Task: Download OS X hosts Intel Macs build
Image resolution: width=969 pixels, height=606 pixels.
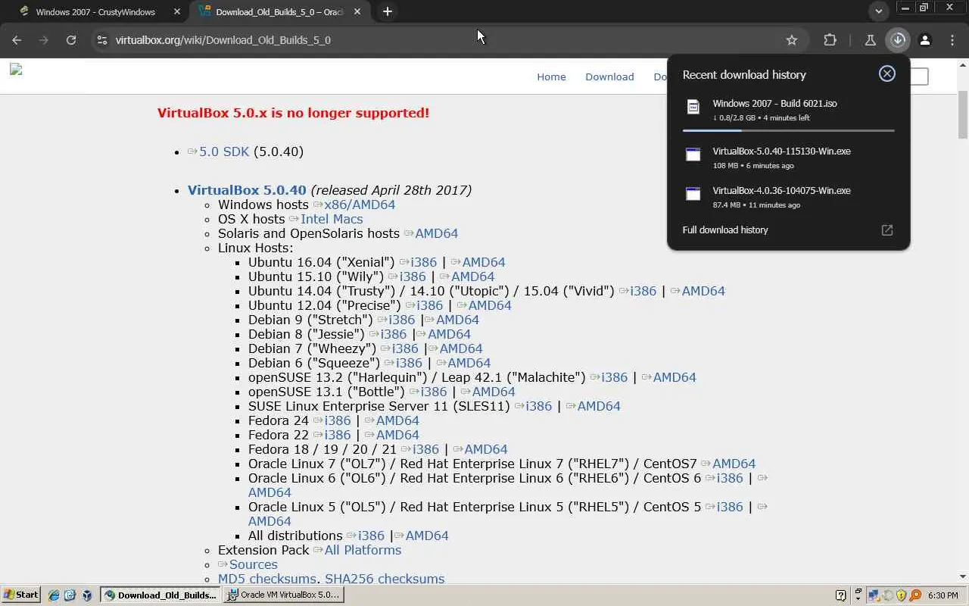Action: (332, 219)
